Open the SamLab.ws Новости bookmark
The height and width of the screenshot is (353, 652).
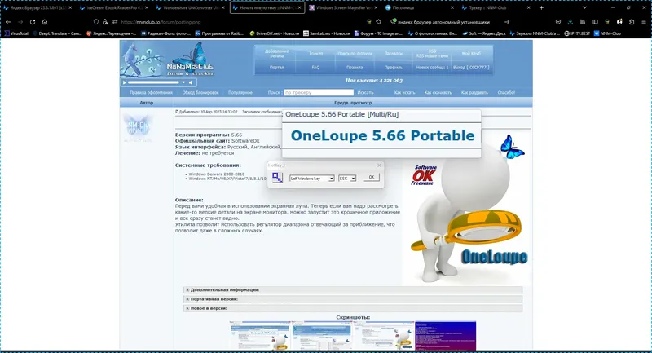(327, 33)
